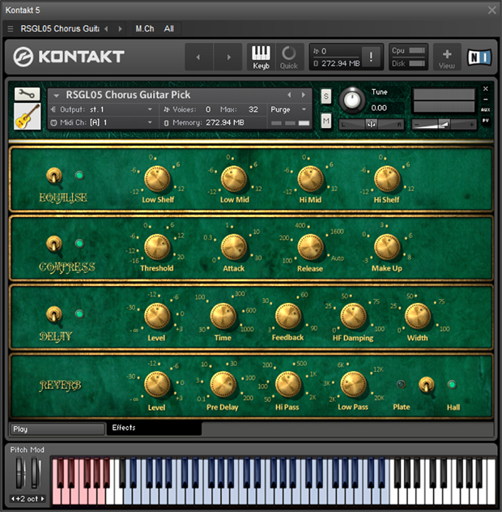Minimize instrument header with minus icon
Screen dimensions: 502x512
(x=485, y=99)
